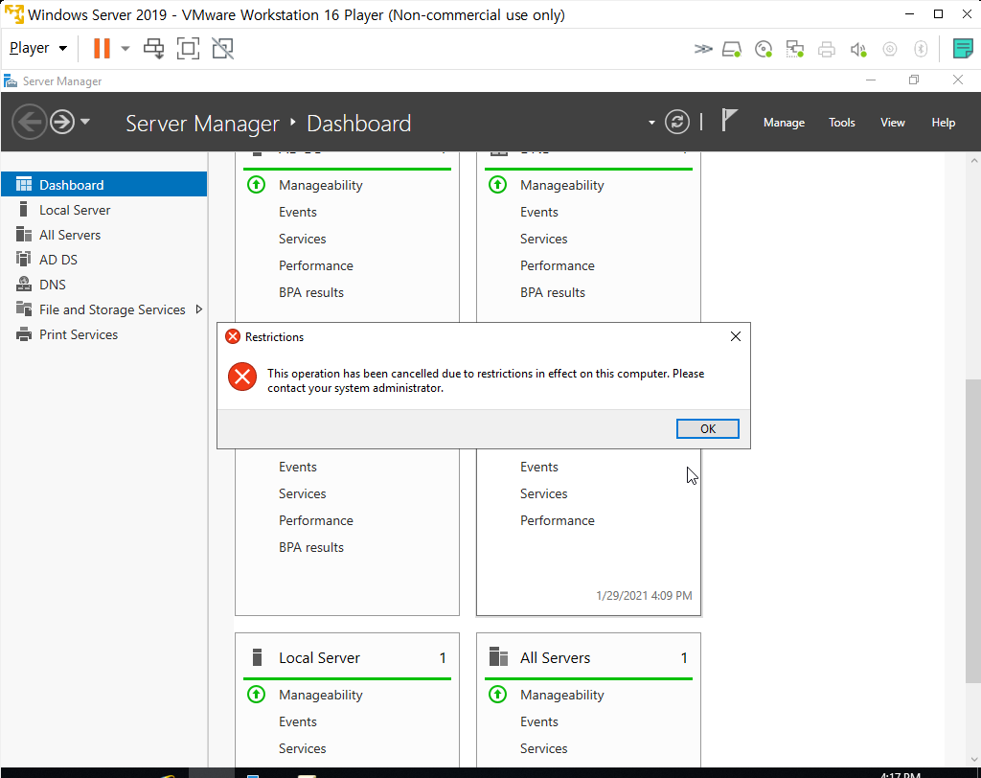Open BPA results in the AD DS tile

[x=311, y=292]
